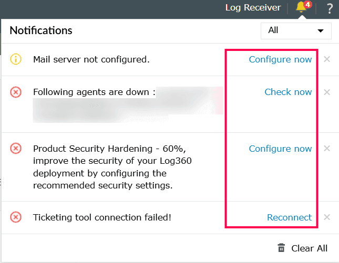Dismiss the ticketing tool connection notification
The height and width of the screenshot is (263, 339).
pyautogui.click(x=327, y=217)
